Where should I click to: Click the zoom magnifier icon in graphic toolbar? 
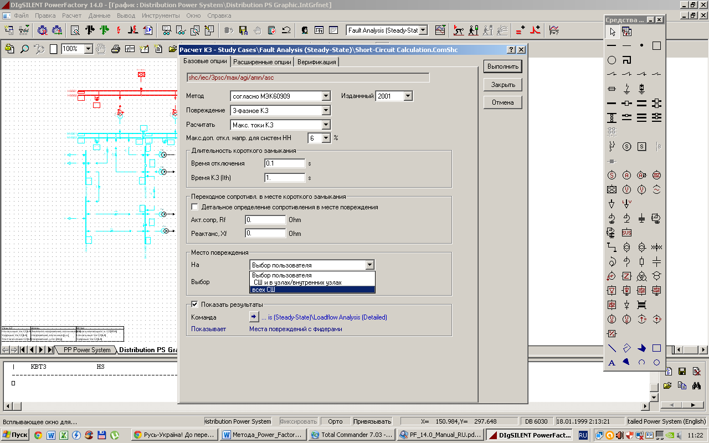click(24, 49)
